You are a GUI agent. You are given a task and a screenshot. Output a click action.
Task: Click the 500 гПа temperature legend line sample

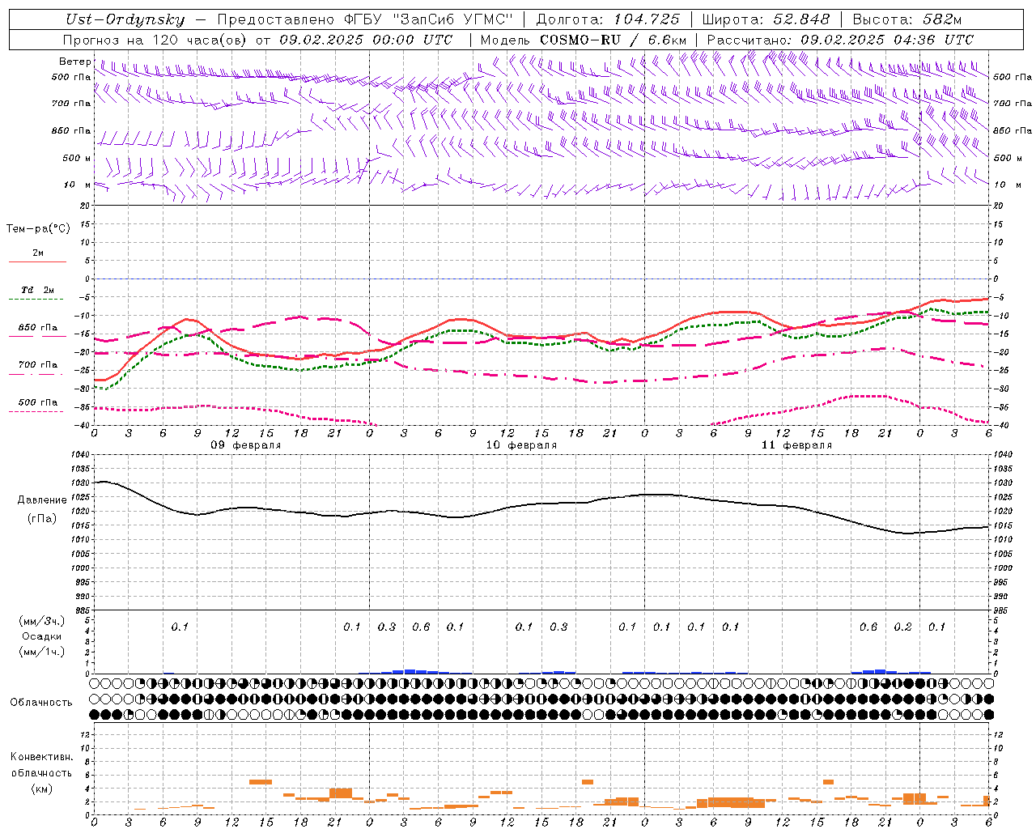click(36, 411)
